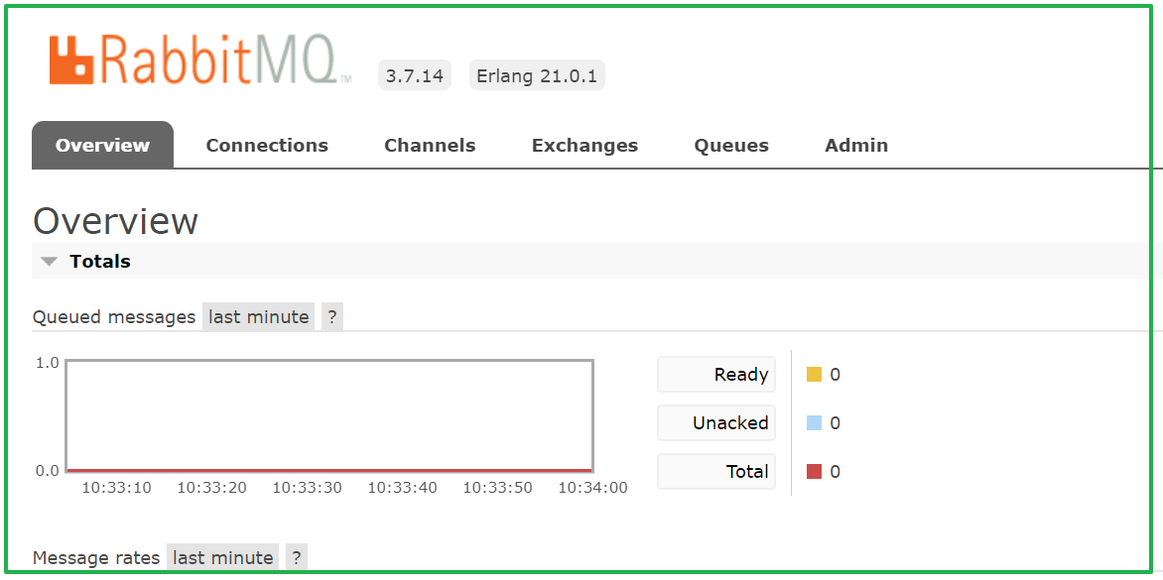The width and height of the screenshot is (1163, 580).
Task: Change Queued messages range 'last minute'
Action: (x=258, y=317)
